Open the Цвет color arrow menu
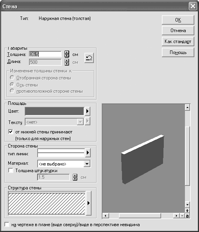199x232 pixels. click(87, 111)
